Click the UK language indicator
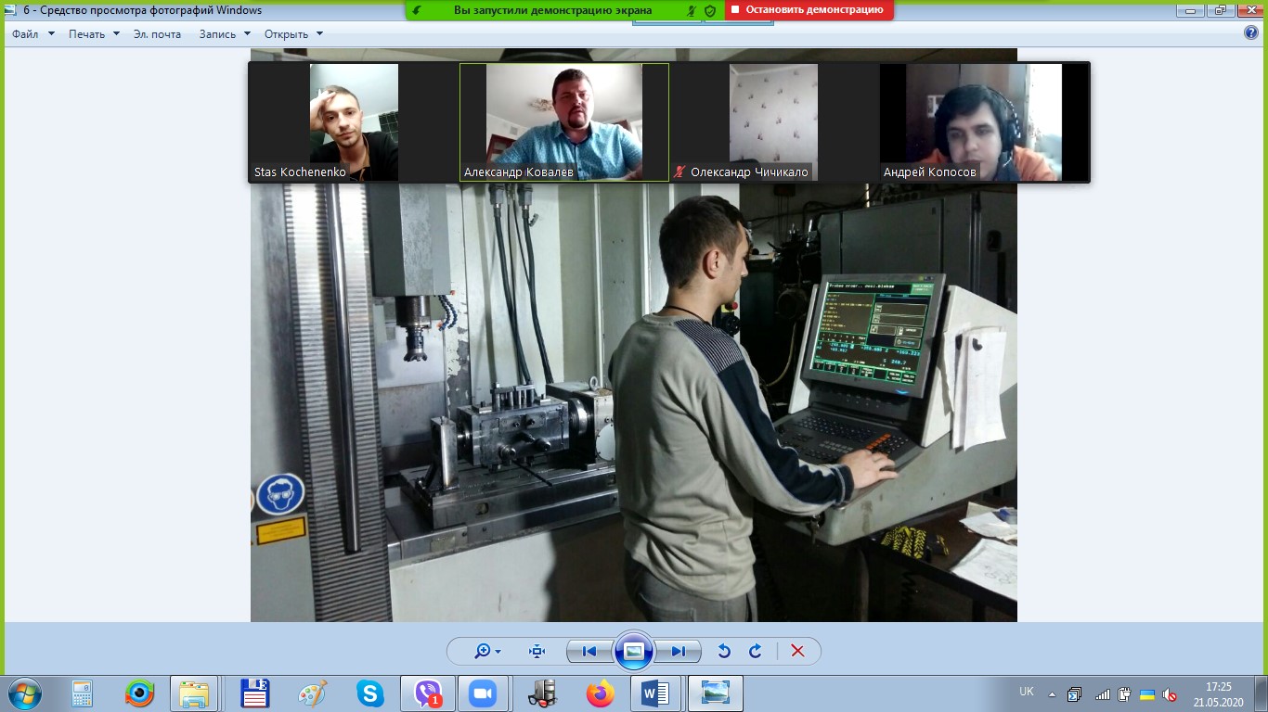Image resolution: width=1268 pixels, height=712 pixels. tap(1027, 692)
